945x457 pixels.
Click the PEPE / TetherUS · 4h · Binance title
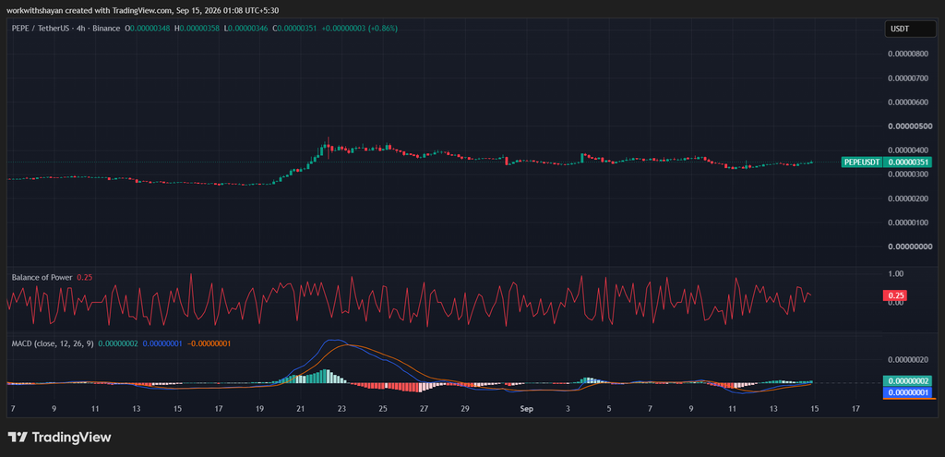pyautogui.click(x=66, y=29)
